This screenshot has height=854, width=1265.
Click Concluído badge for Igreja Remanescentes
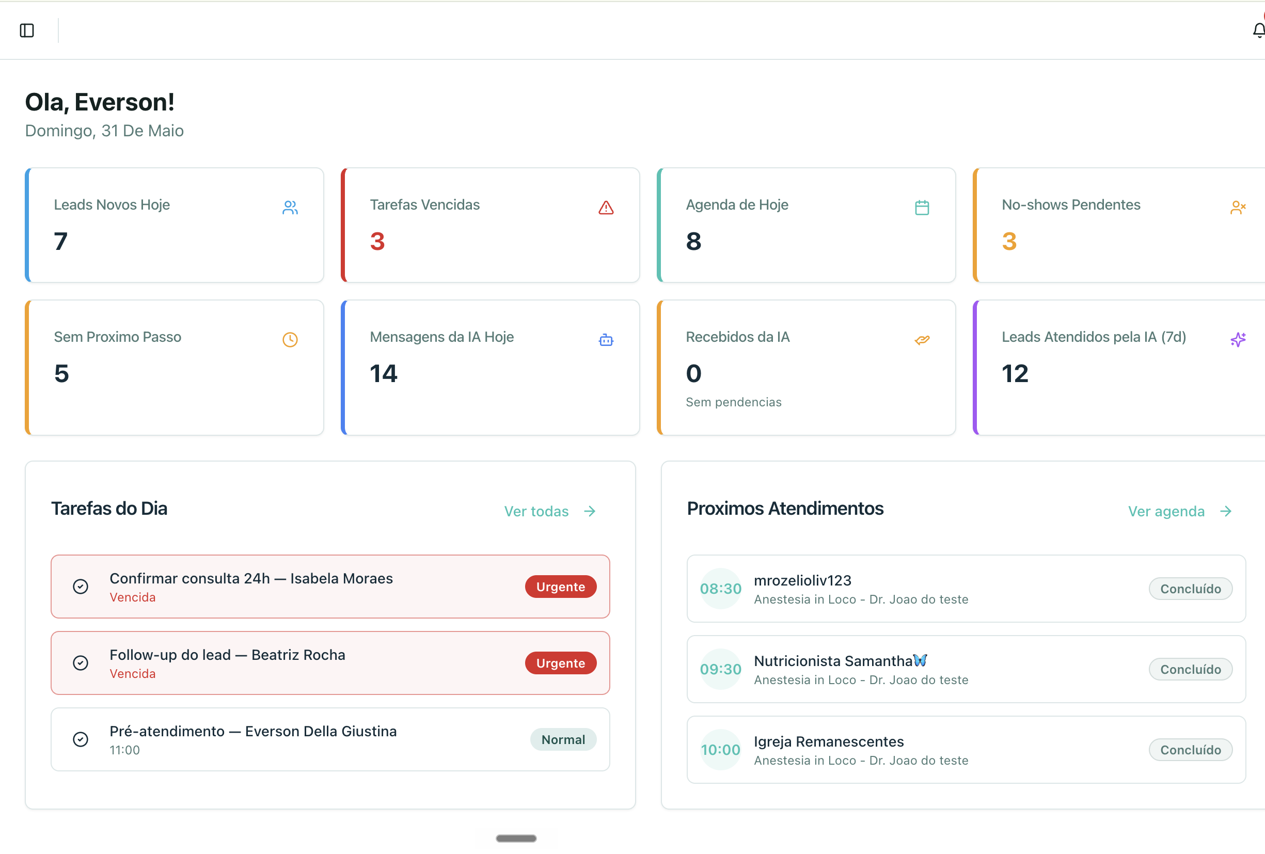click(x=1191, y=750)
